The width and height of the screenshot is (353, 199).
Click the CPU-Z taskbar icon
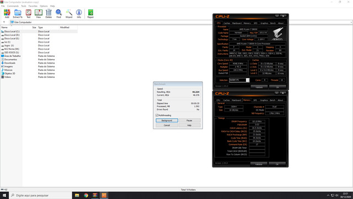click(104, 195)
